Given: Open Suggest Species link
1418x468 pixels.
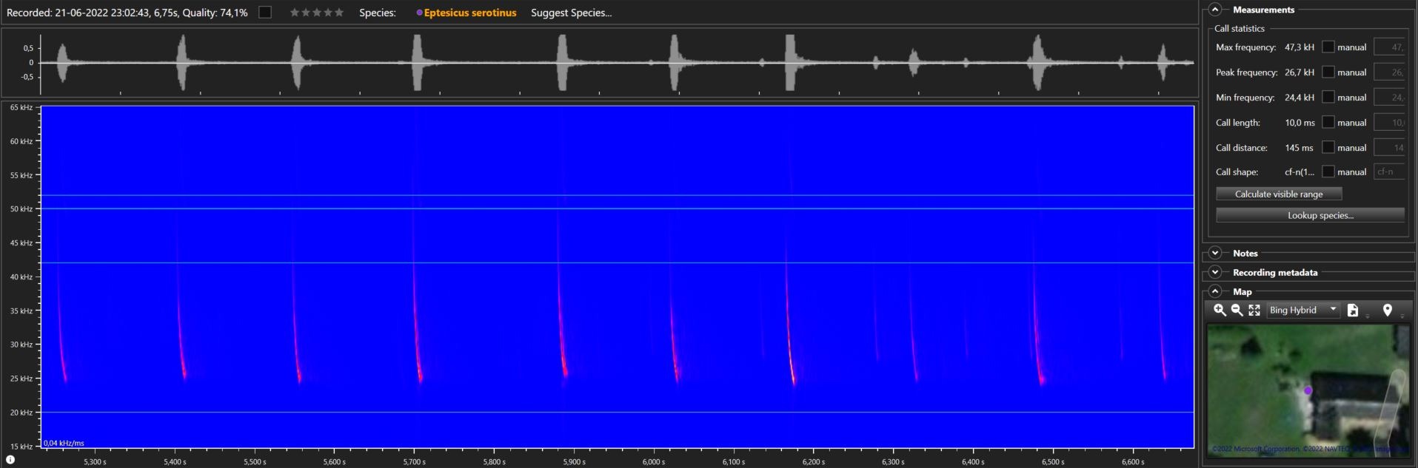Looking at the screenshot, I should pyautogui.click(x=571, y=13).
